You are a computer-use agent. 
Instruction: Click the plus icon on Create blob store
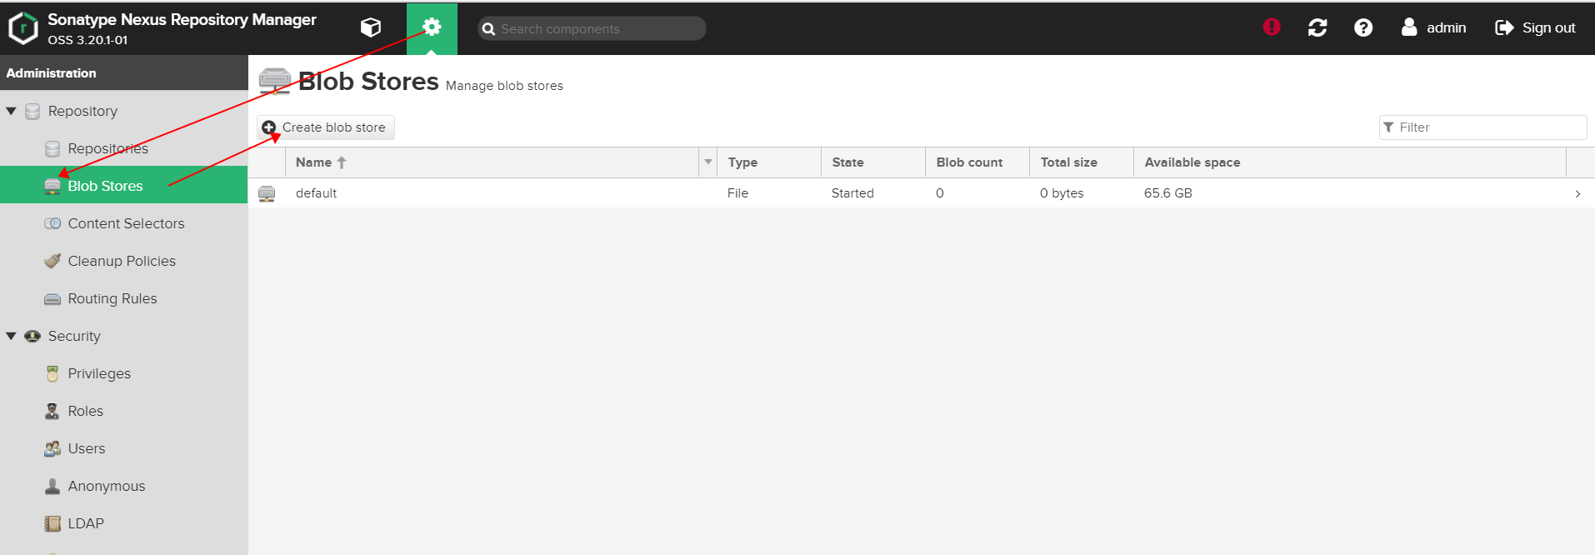(268, 127)
